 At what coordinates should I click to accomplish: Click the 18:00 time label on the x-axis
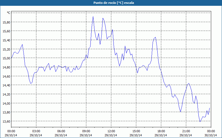tap(161, 131)
